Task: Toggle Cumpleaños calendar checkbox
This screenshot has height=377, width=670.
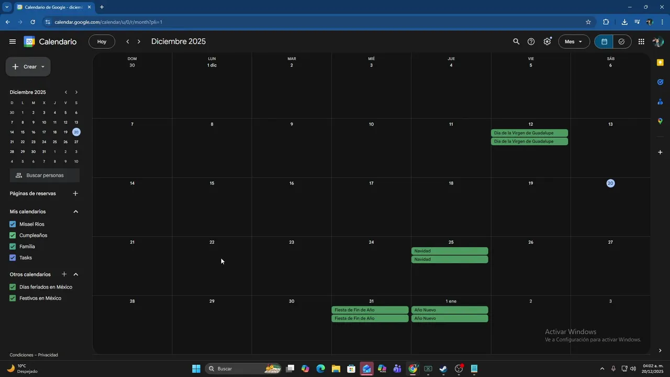Action: point(13,235)
